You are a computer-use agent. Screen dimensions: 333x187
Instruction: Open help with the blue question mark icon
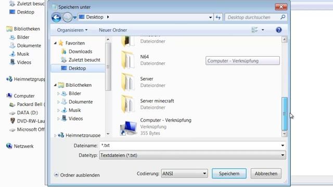pos(279,30)
